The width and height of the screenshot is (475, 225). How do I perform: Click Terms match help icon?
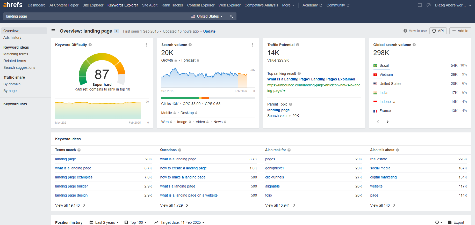pyautogui.click(x=79, y=150)
